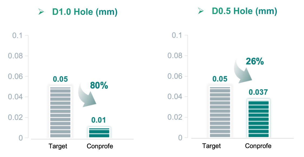Image resolution: width=304 pixels, height=157 pixels.
Task: Select the 80% reduction label
Action: (x=99, y=86)
